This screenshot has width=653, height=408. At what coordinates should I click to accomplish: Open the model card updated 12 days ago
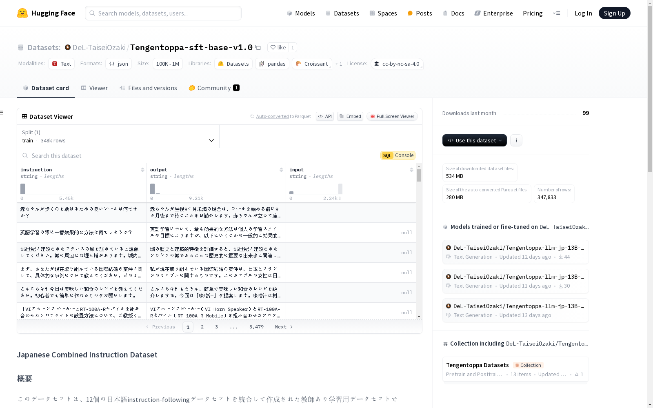click(x=515, y=252)
